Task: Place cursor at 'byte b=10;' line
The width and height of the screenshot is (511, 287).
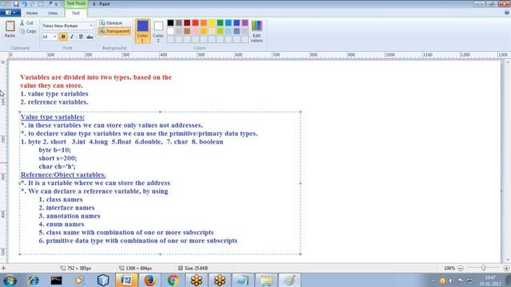Action: [55, 150]
